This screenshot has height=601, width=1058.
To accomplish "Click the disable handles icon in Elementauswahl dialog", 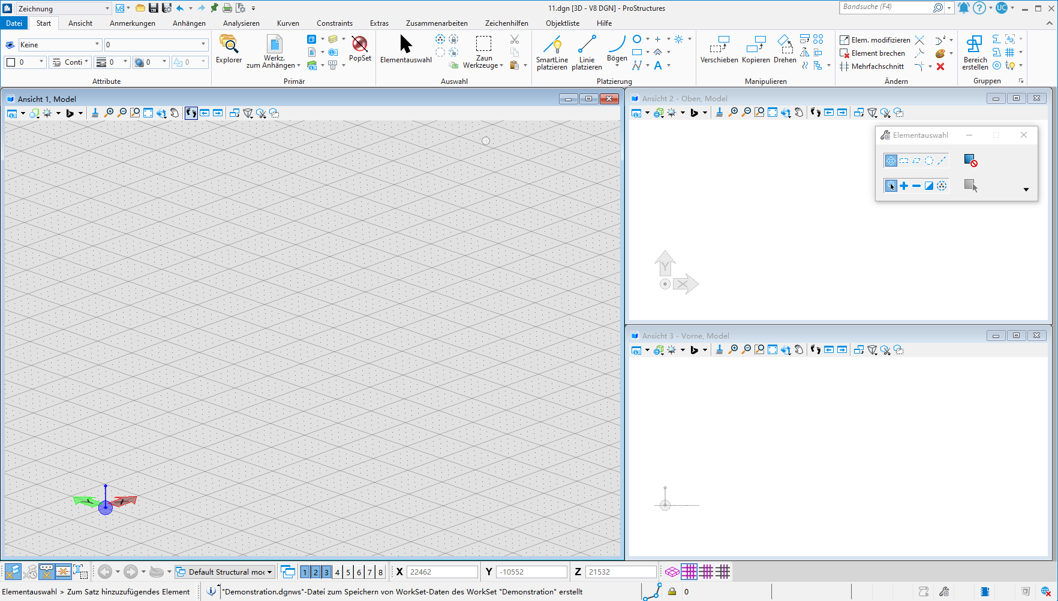I will [x=970, y=160].
